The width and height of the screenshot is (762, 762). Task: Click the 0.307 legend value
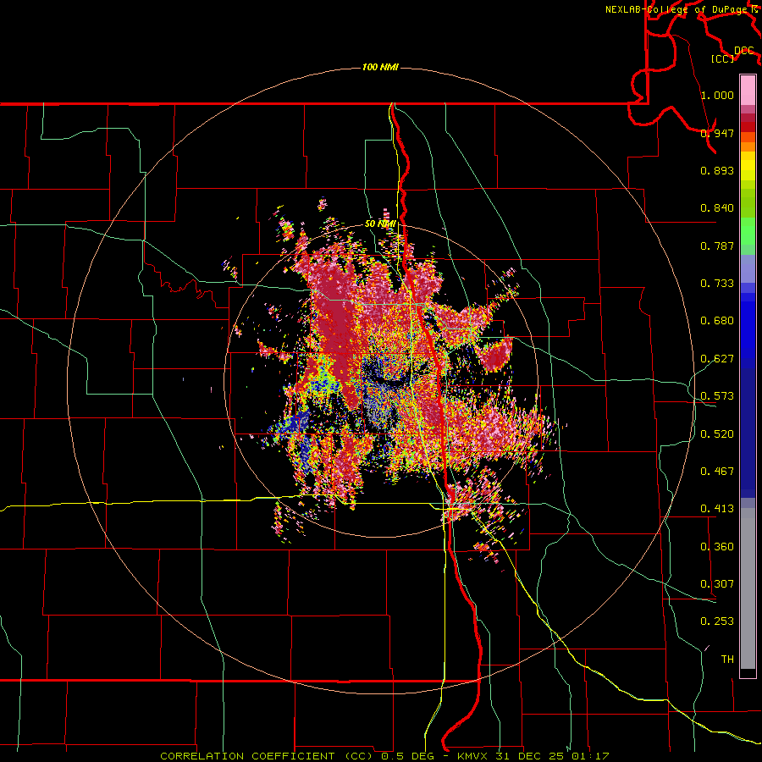717,584
